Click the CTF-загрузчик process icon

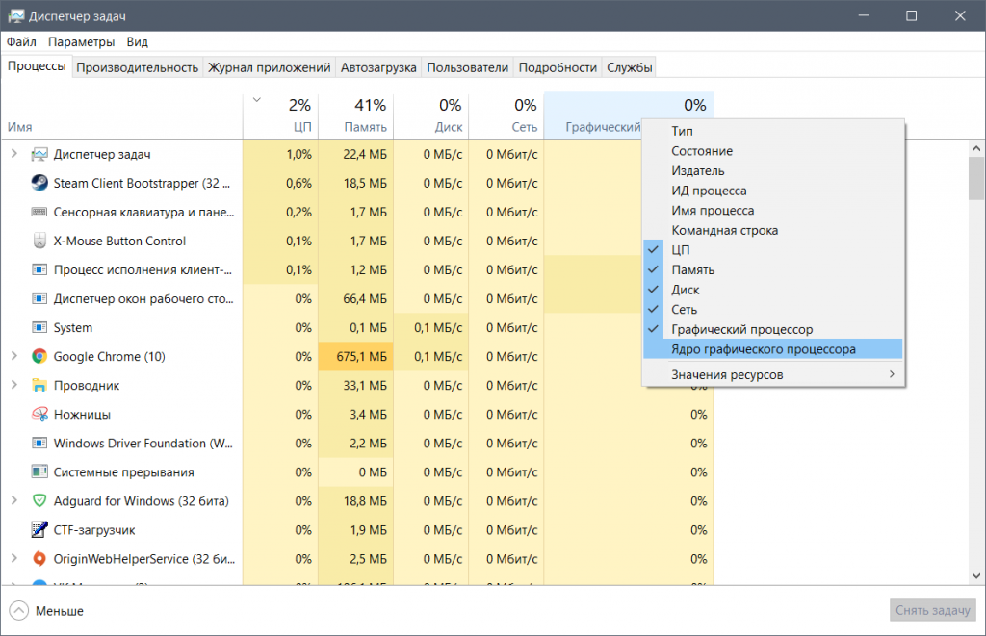[39, 529]
